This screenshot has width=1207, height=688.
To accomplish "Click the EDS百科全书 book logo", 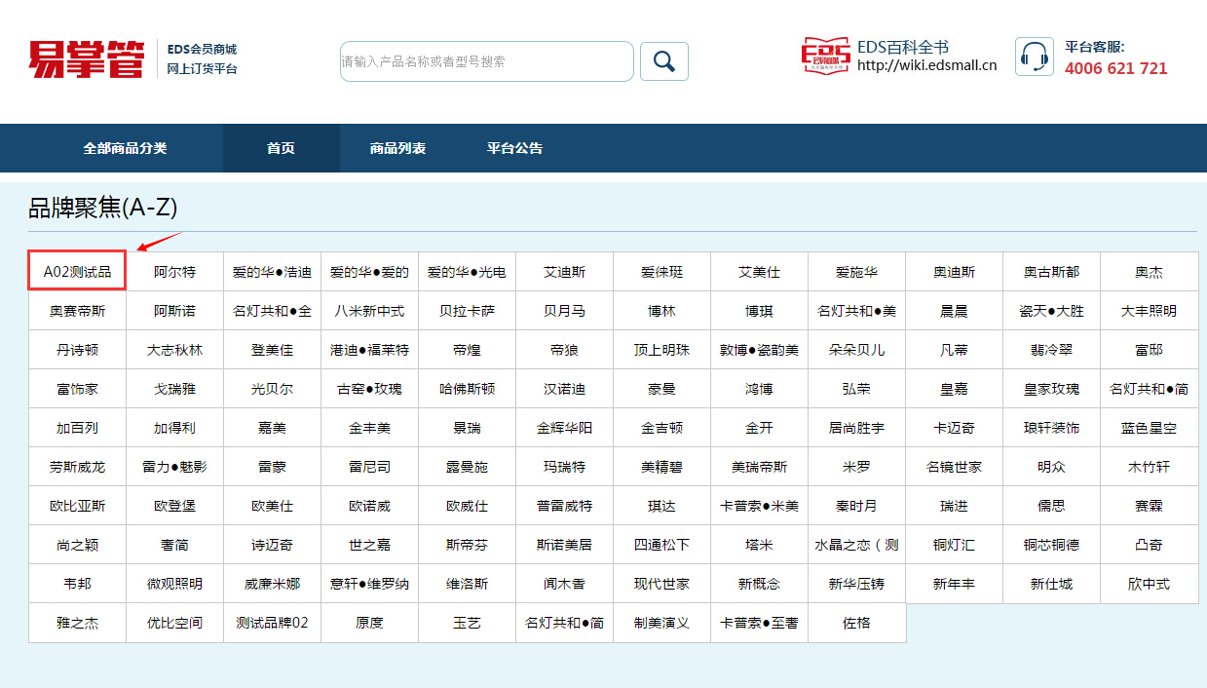I will [x=825, y=57].
